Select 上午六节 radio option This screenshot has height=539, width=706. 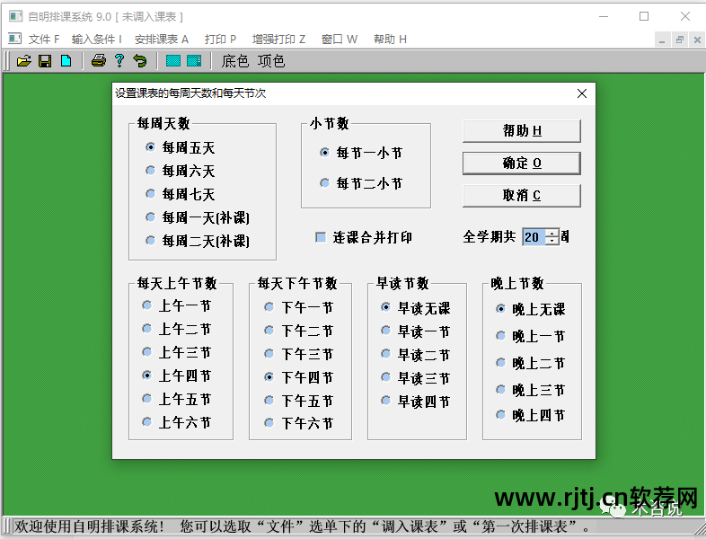coord(176,422)
